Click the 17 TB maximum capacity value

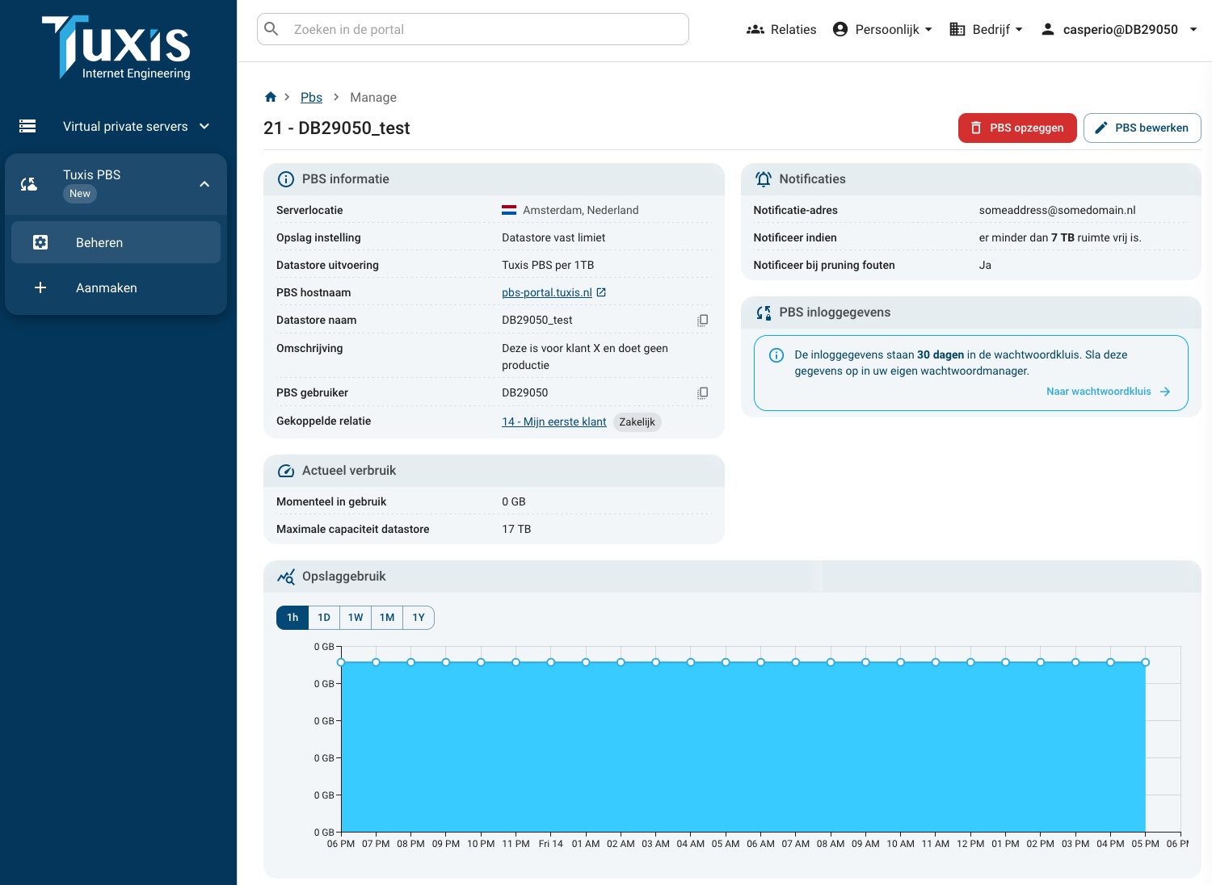tap(516, 529)
